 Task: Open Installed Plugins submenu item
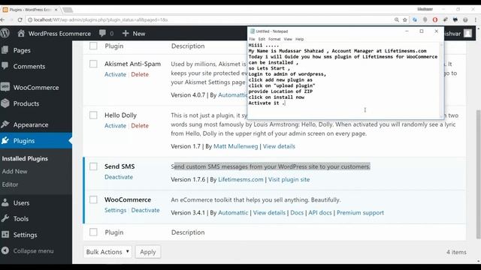point(25,158)
